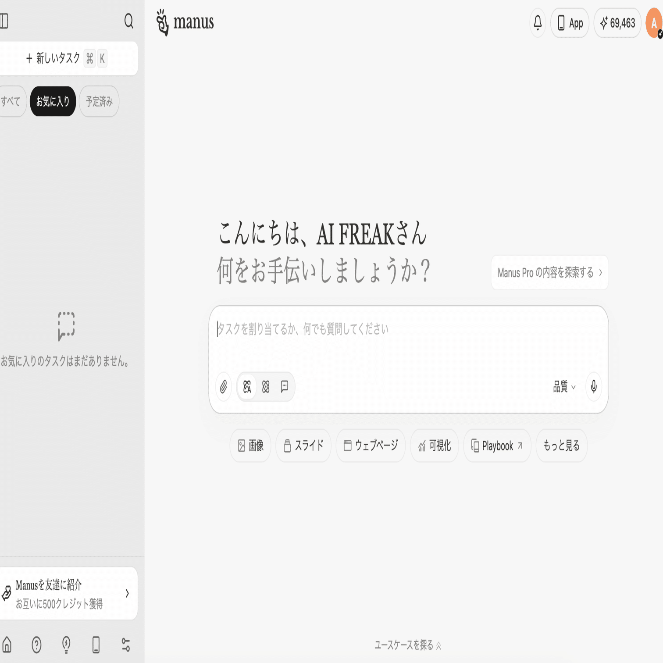Switch to the すべて tab

click(x=11, y=101)
